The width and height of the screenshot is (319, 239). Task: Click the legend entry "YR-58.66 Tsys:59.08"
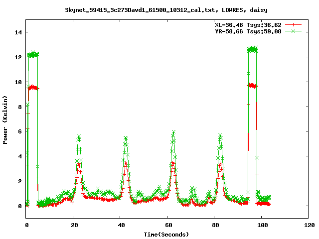click(x=248, y=31)
